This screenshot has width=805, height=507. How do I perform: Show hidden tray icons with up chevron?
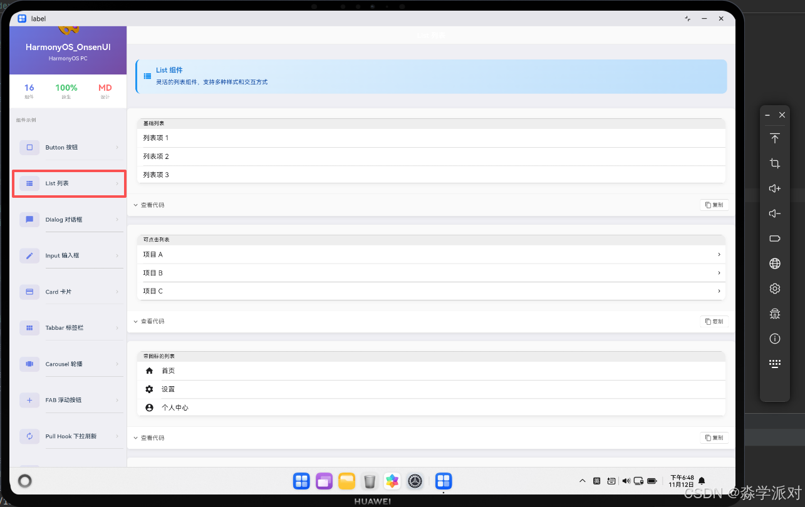[582, 481]
